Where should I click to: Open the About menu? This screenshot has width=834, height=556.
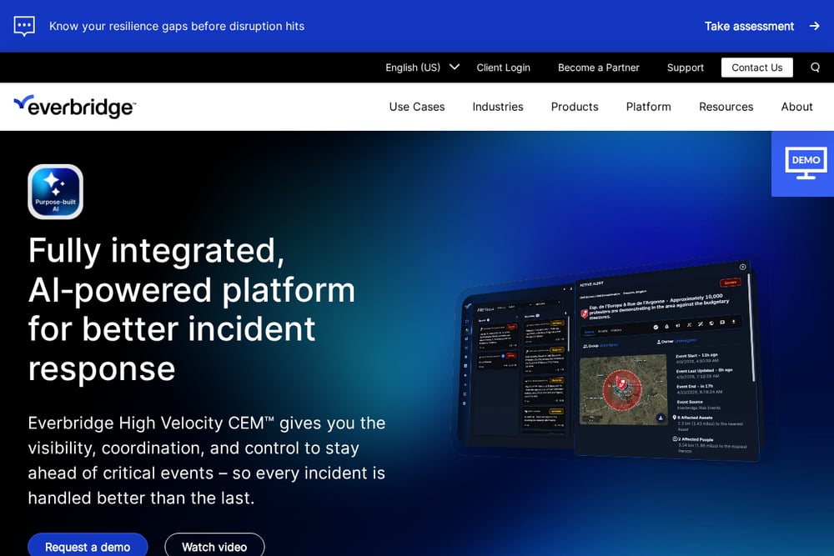(x=796, y=107)
